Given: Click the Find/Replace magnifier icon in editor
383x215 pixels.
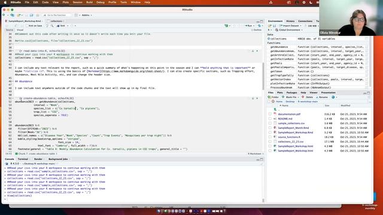Looking at the screenshot, I should point(52,26).
